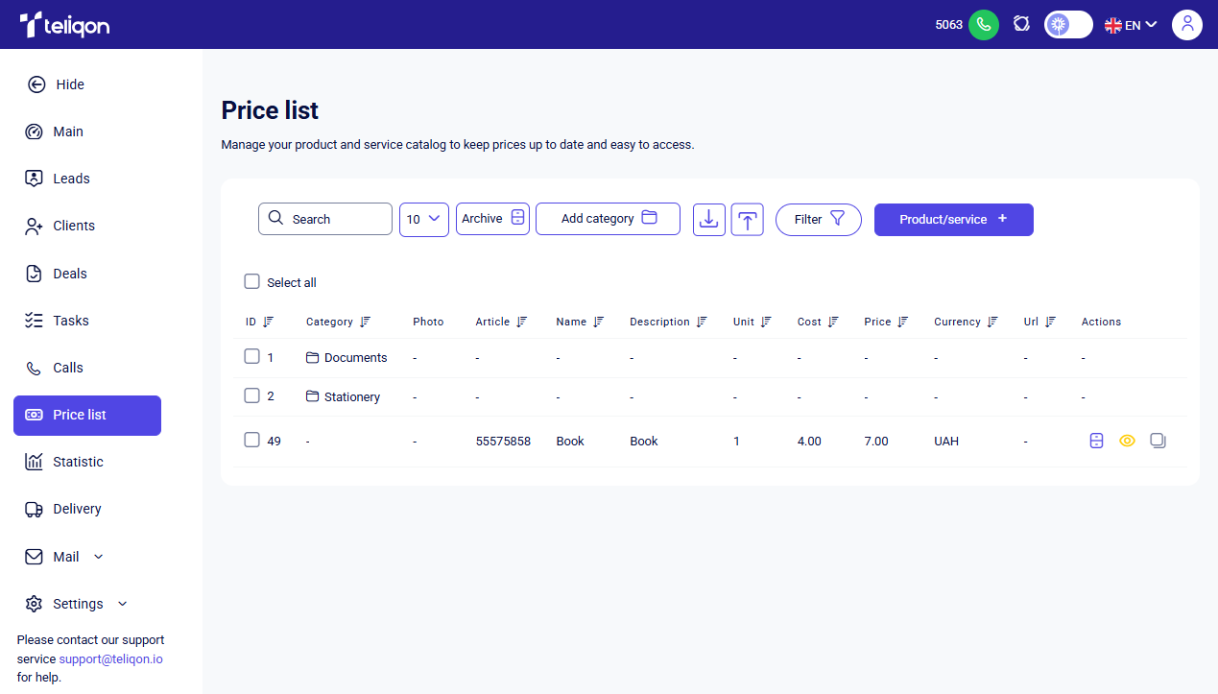This screenshot has height=694, width=1218.
Task: Click the green phone call icon
Action: (x=983, y=25)
